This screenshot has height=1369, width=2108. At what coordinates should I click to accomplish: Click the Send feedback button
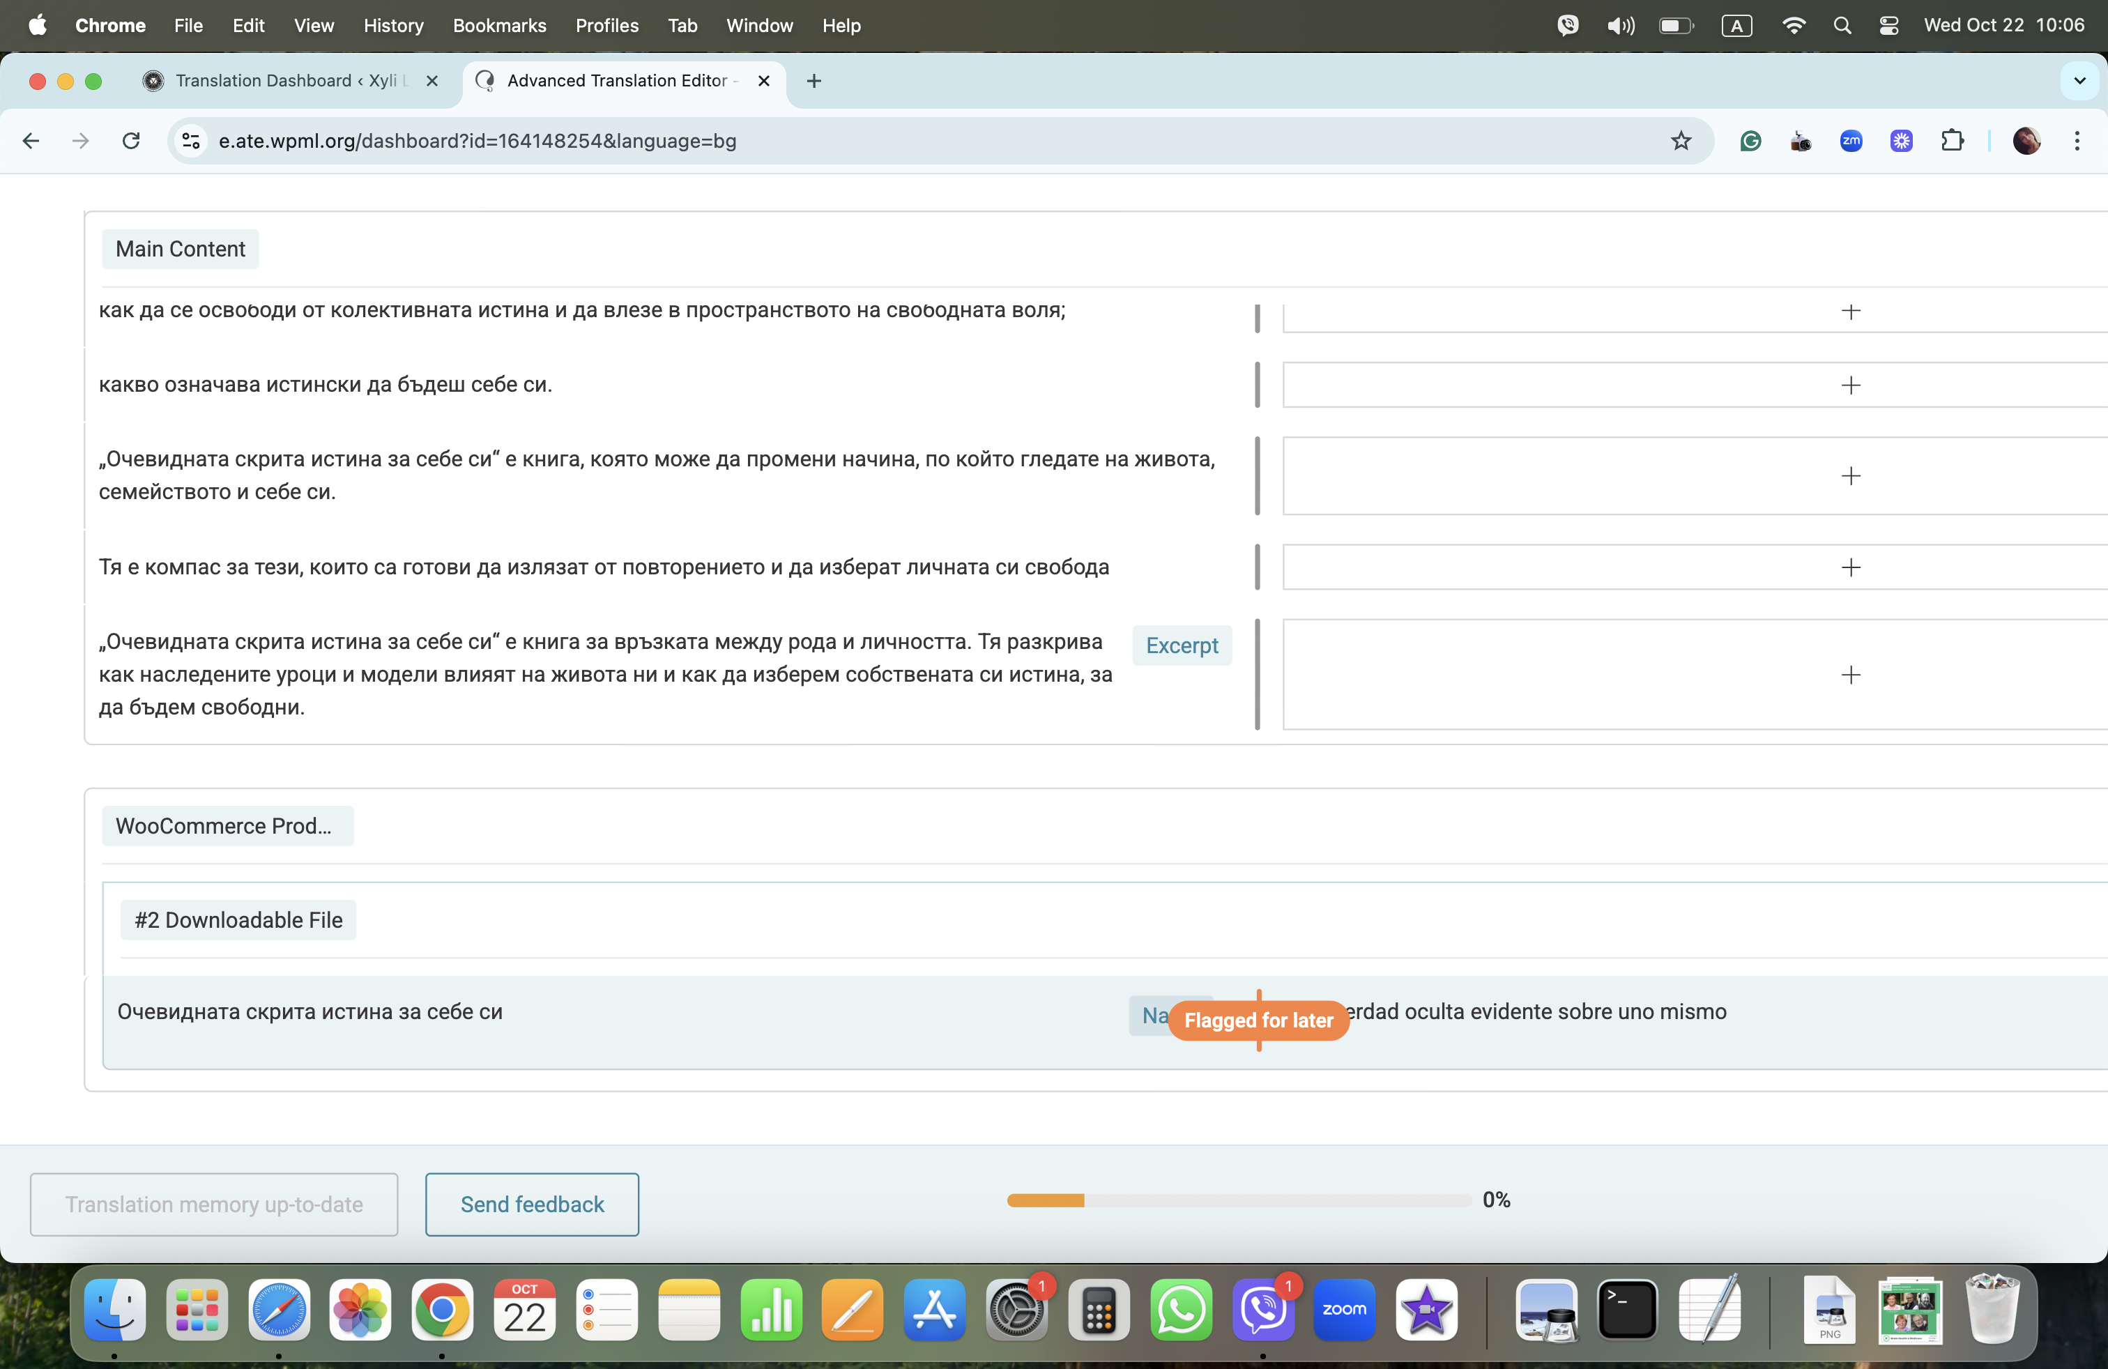tap(533, 1204)
